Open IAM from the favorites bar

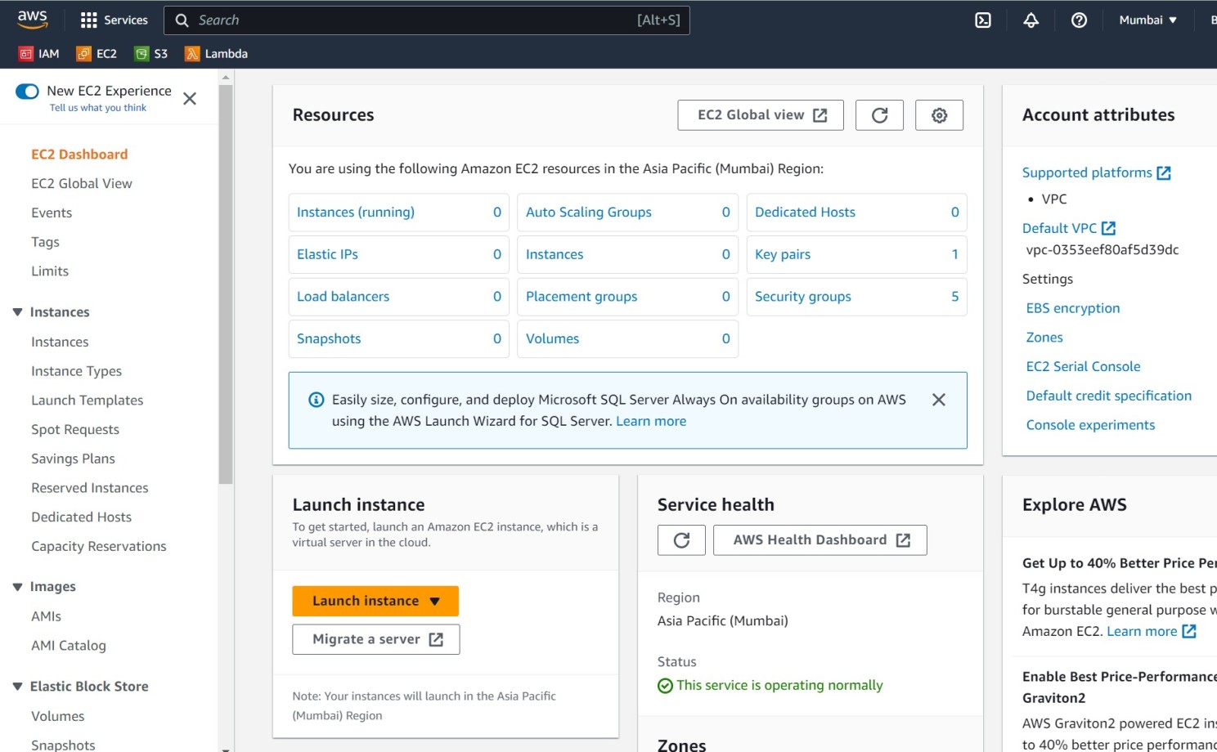[38, 53]
